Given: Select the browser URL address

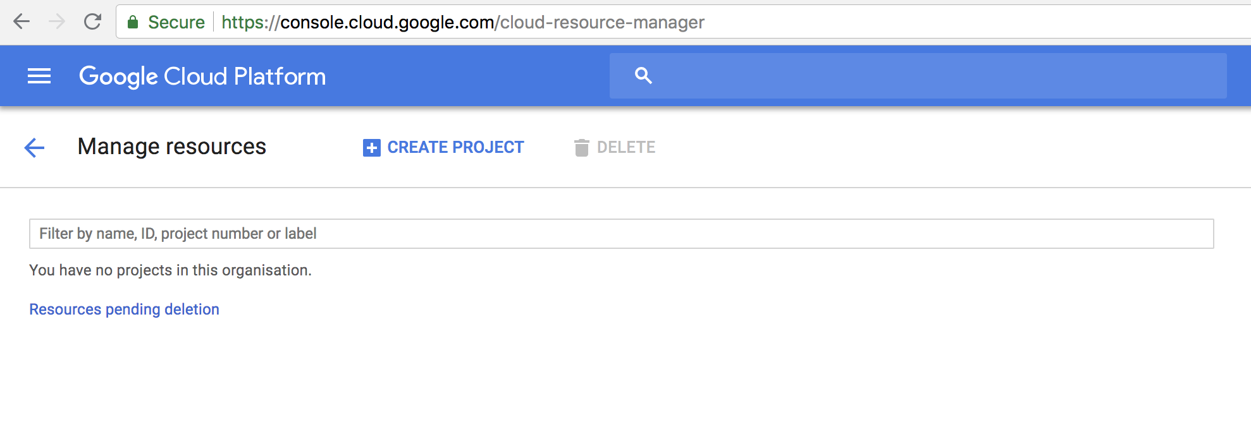Looking at the screenshot, I should (x=463, y=22).
